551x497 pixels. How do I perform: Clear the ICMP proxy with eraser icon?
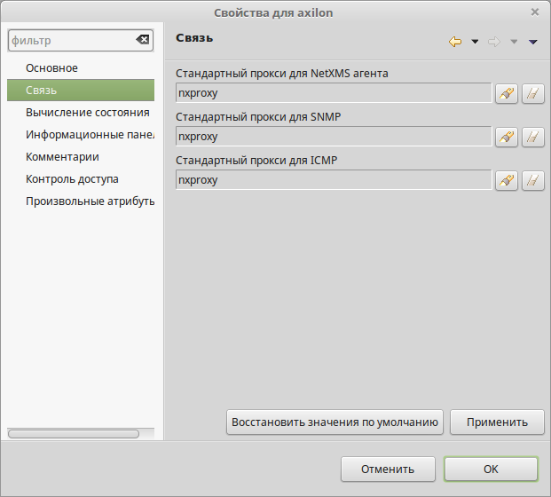coord(532,180)
